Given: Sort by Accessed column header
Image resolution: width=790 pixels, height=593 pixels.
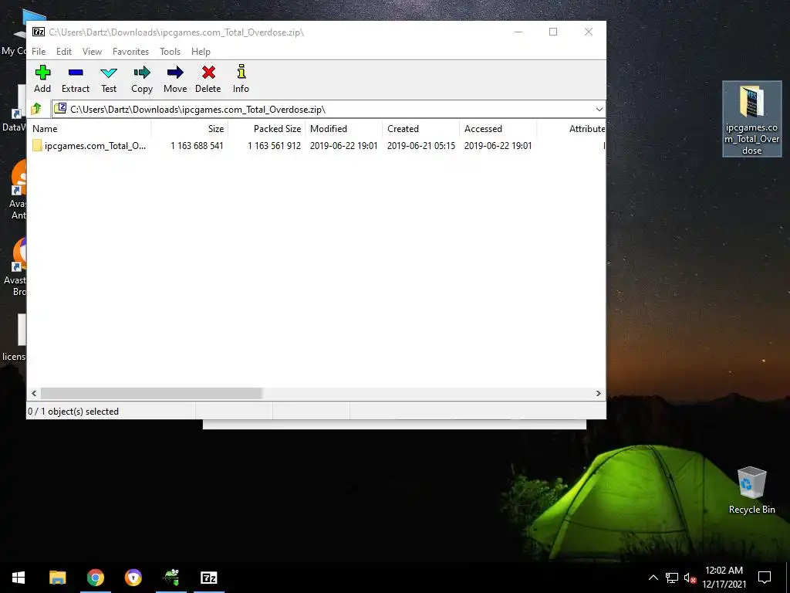Looking at the screenshot, I should pos(498,129).
